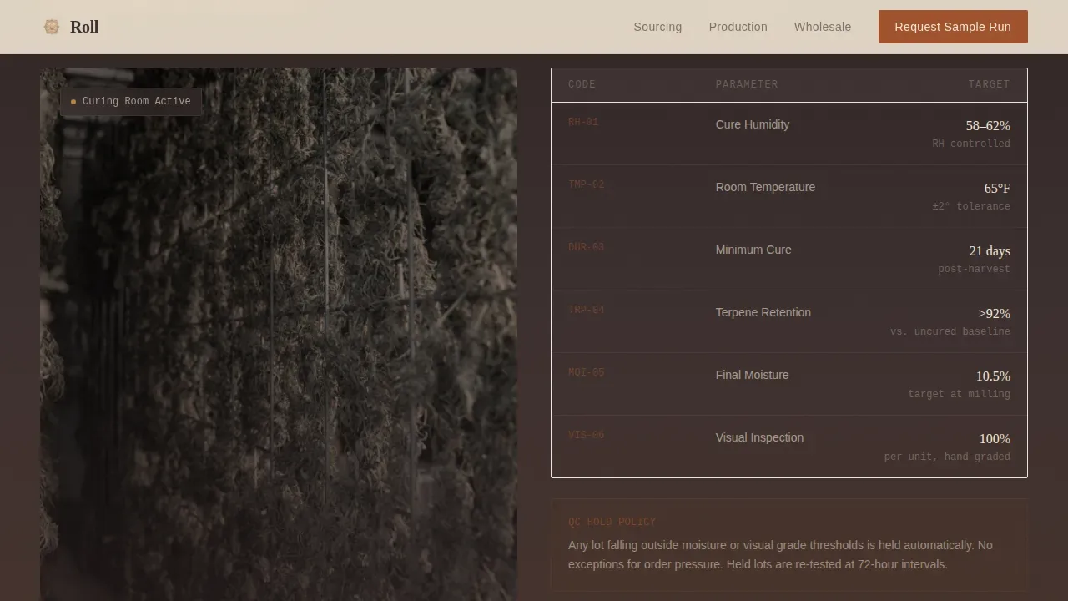Select code RH-01
The image size is (1068, 601).
[583, 122]
